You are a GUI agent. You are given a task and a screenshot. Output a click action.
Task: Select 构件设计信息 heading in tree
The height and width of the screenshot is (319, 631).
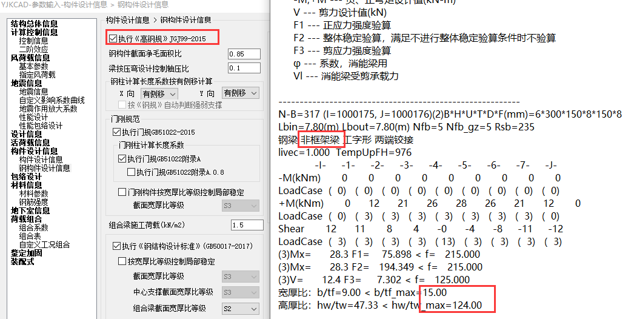click(34, 151)
